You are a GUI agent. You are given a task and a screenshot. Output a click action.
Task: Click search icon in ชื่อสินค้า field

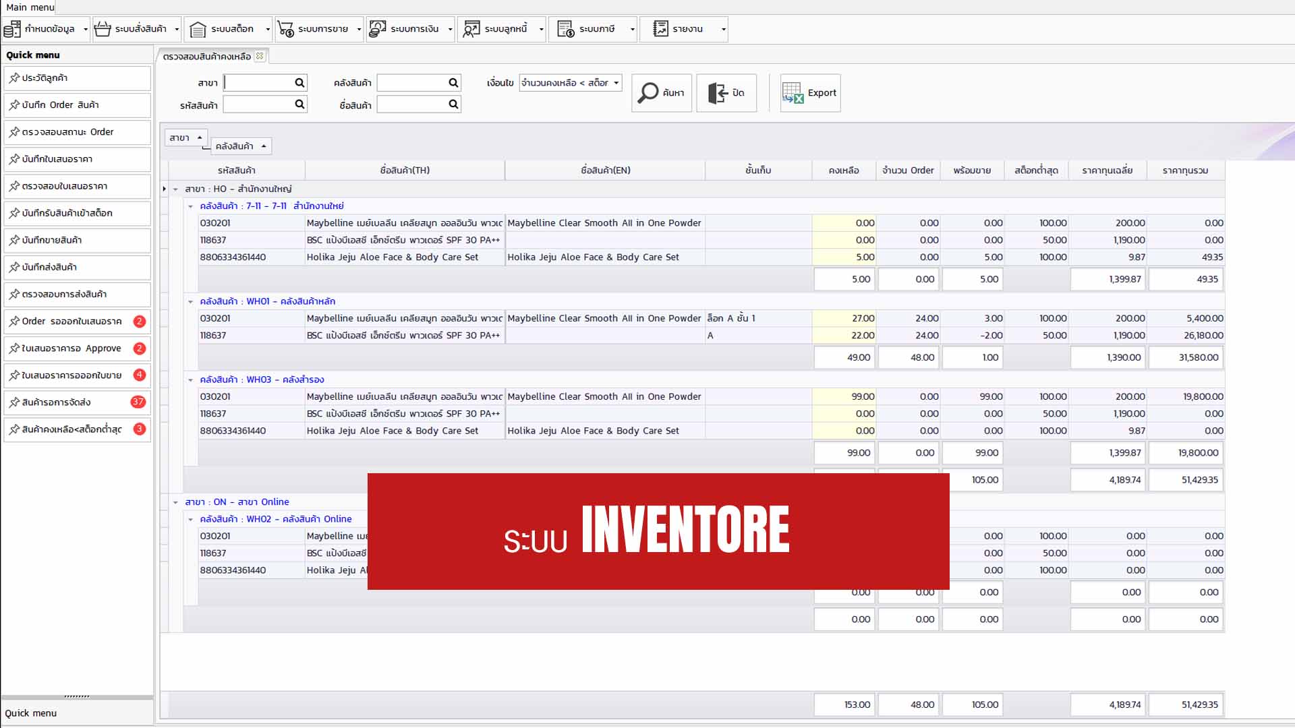[453, 104]
